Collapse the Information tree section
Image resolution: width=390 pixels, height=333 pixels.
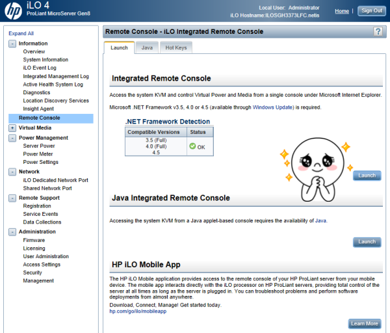12,44
